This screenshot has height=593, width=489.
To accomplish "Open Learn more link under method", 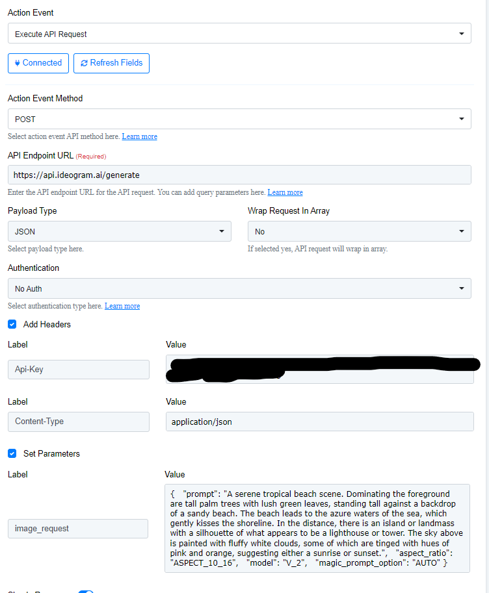I will pos(139,136).
